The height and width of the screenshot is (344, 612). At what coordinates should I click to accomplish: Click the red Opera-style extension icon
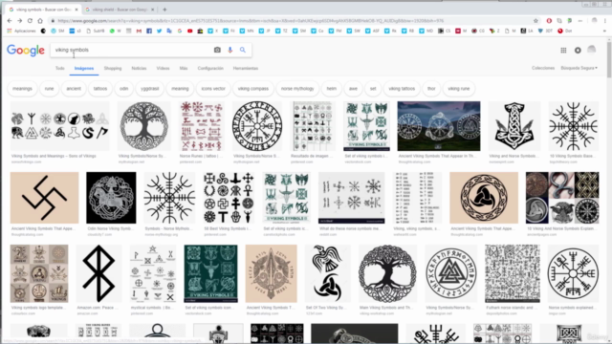click(x=549, y=21)
